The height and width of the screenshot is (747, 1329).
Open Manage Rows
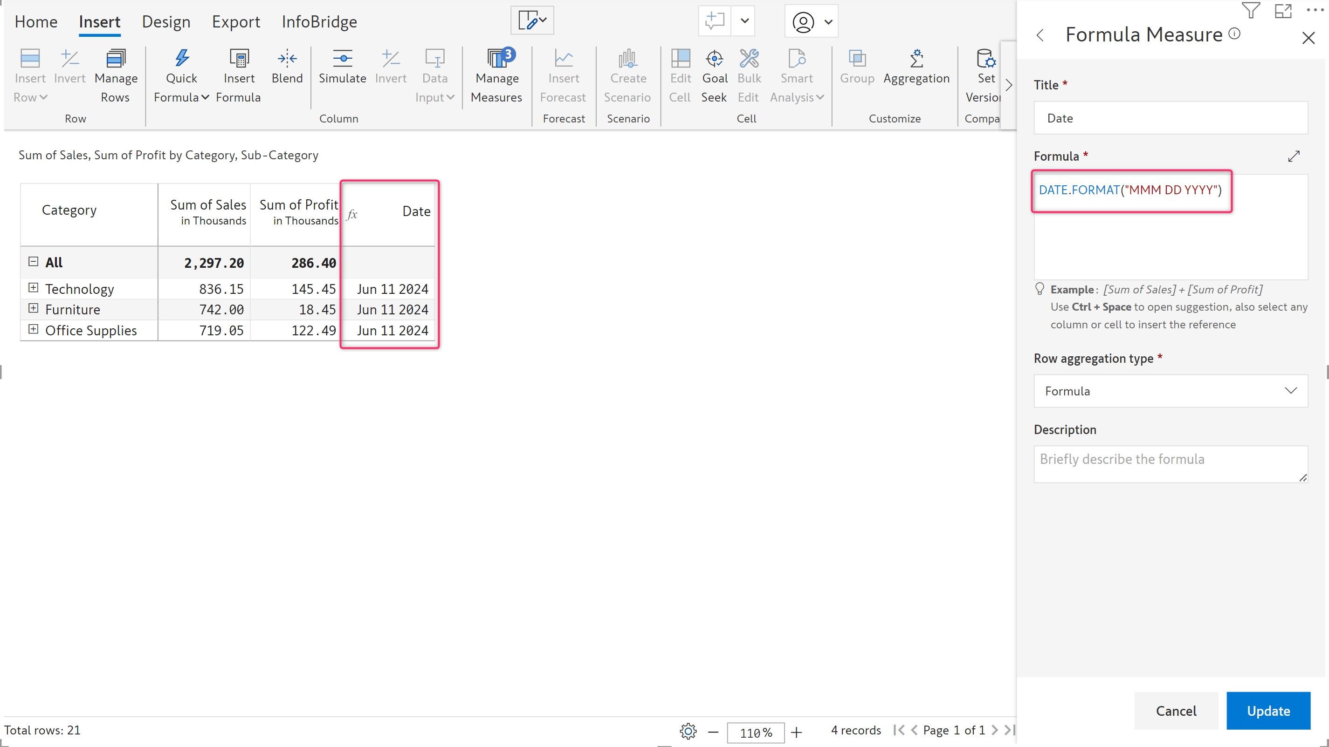click(x=116, y=76)
